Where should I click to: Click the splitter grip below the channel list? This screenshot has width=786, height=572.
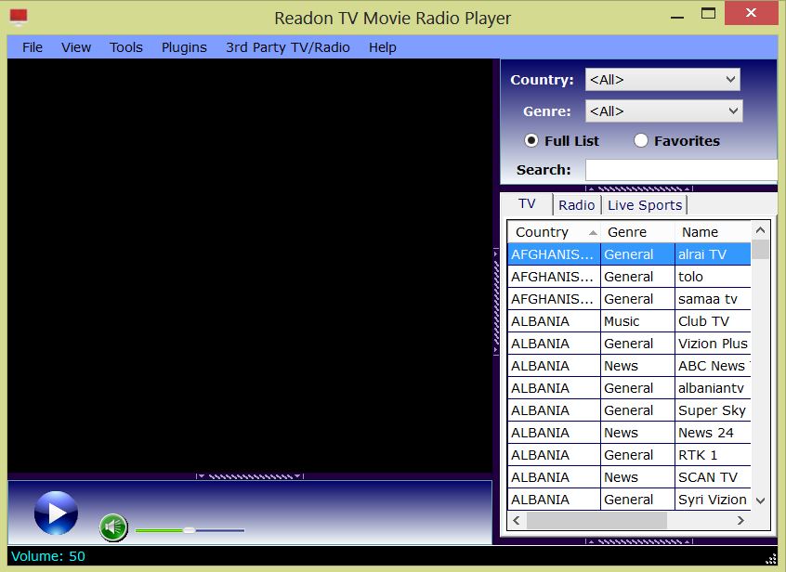coord(639,541)
